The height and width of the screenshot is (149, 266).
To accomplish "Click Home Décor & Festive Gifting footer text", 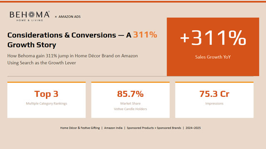I will tap(80, 128).
